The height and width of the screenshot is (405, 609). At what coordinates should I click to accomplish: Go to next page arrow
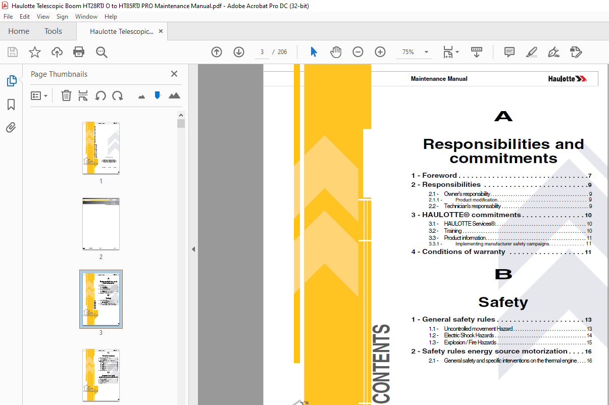239,52
